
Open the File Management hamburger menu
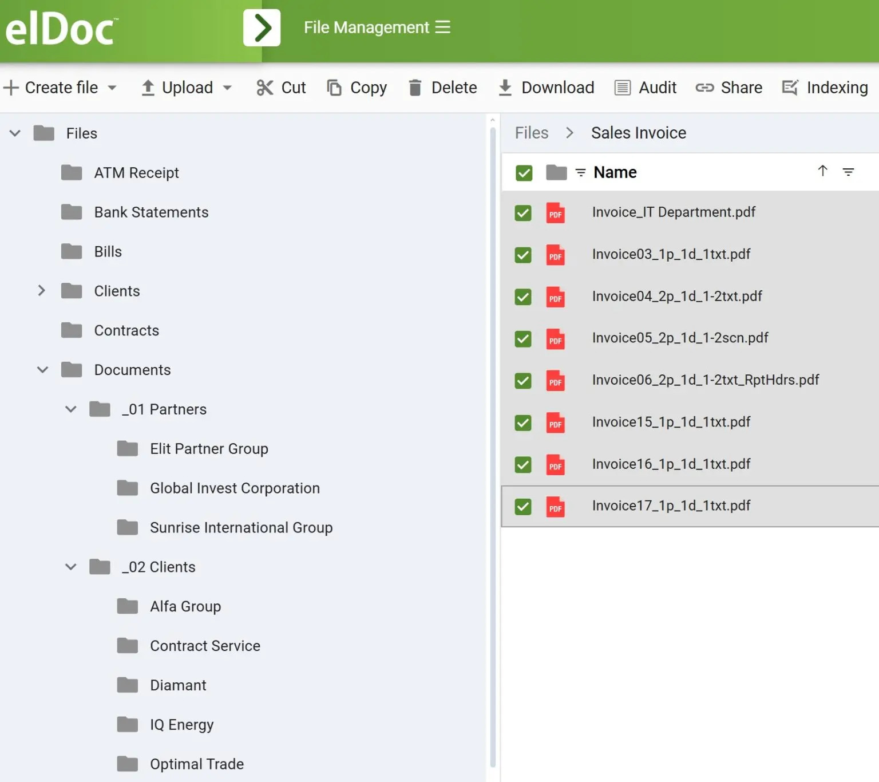442,27
